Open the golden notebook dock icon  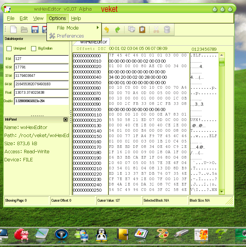[122, 235]
